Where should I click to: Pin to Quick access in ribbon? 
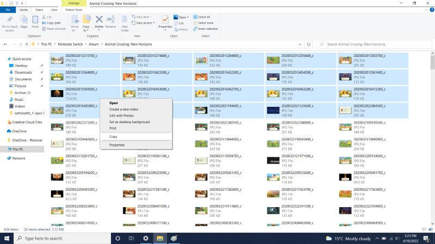pyautogui.click(x=10, y=23)
